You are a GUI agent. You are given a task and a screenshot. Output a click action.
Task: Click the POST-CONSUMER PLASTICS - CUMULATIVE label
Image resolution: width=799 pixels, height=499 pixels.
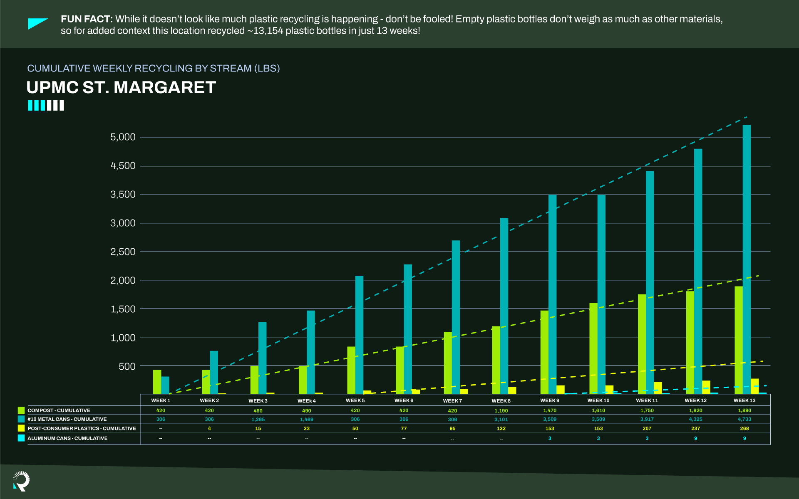(82, 428)
